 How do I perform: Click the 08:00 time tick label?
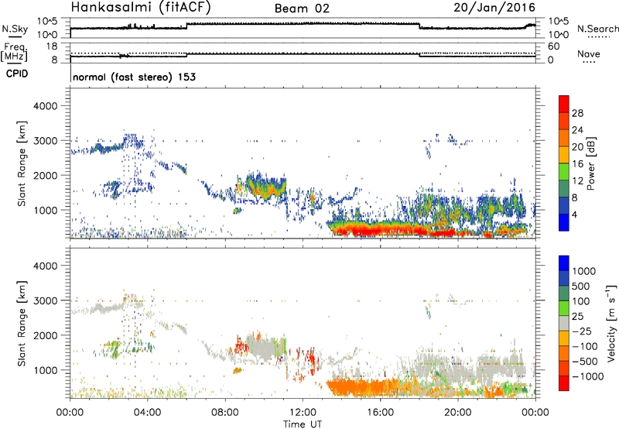tap(224, 413)
